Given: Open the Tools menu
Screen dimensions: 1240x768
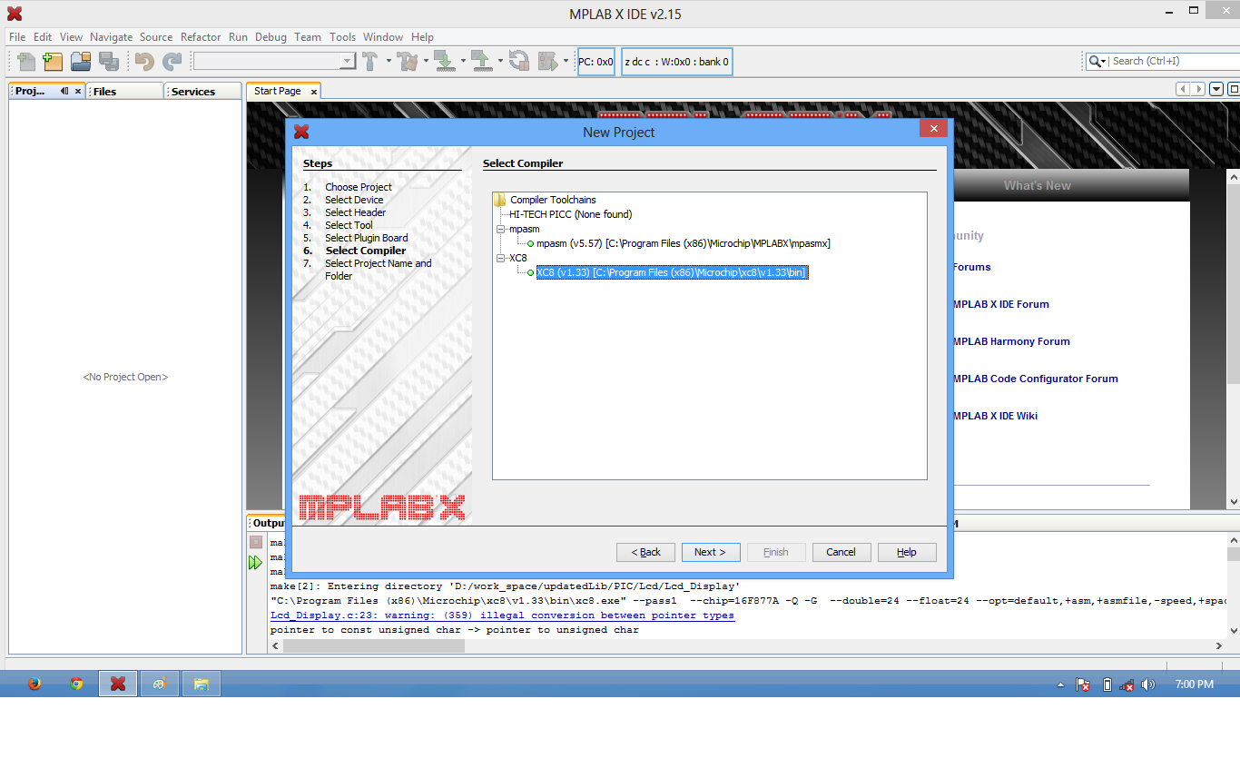Looking at the screenshot, I should coord(342,37).
